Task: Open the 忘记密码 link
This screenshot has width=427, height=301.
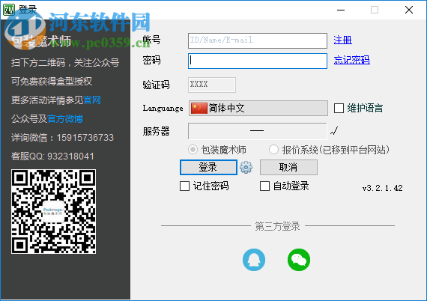Action: (351, 60)
